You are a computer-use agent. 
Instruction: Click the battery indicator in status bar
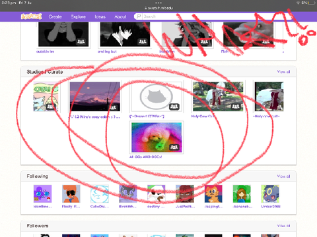[312, 3]
